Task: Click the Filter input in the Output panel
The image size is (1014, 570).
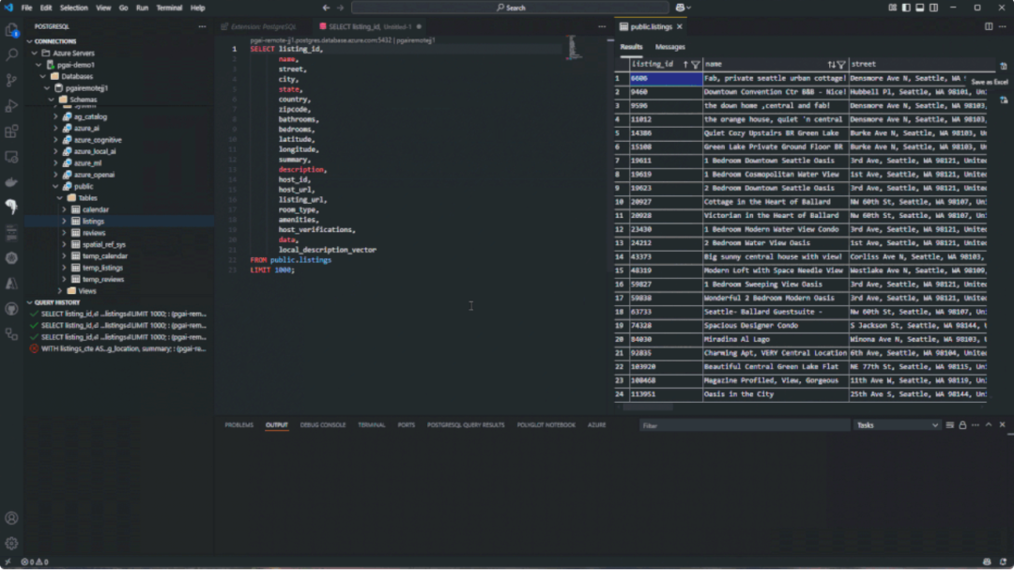Action: tap(745, 425)
